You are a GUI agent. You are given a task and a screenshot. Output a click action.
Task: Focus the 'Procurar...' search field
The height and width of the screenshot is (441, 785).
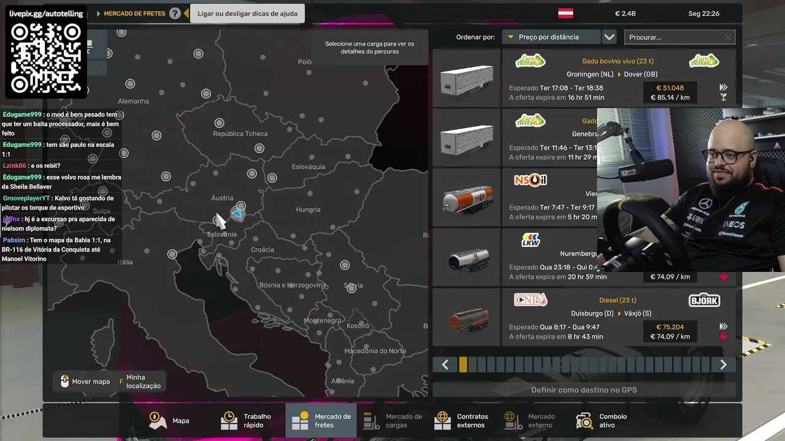[680, 37]
